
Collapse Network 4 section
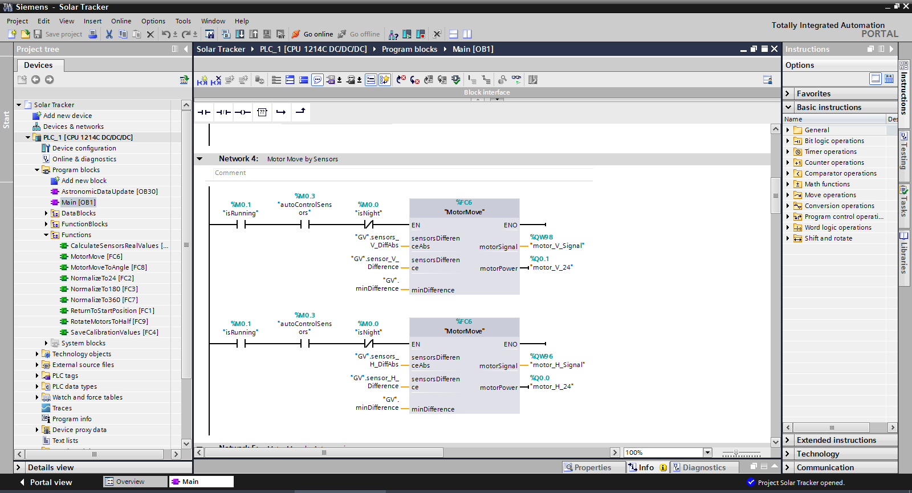[x=199, y=159]
